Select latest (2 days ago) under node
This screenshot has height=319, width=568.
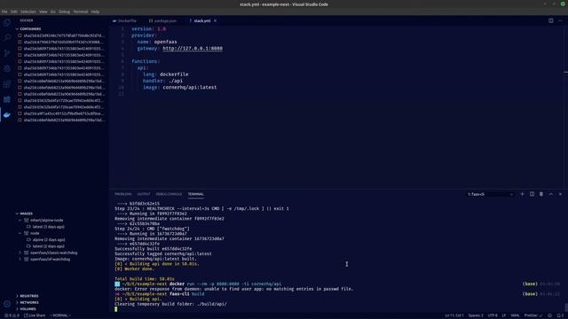(x=48, y=246)
